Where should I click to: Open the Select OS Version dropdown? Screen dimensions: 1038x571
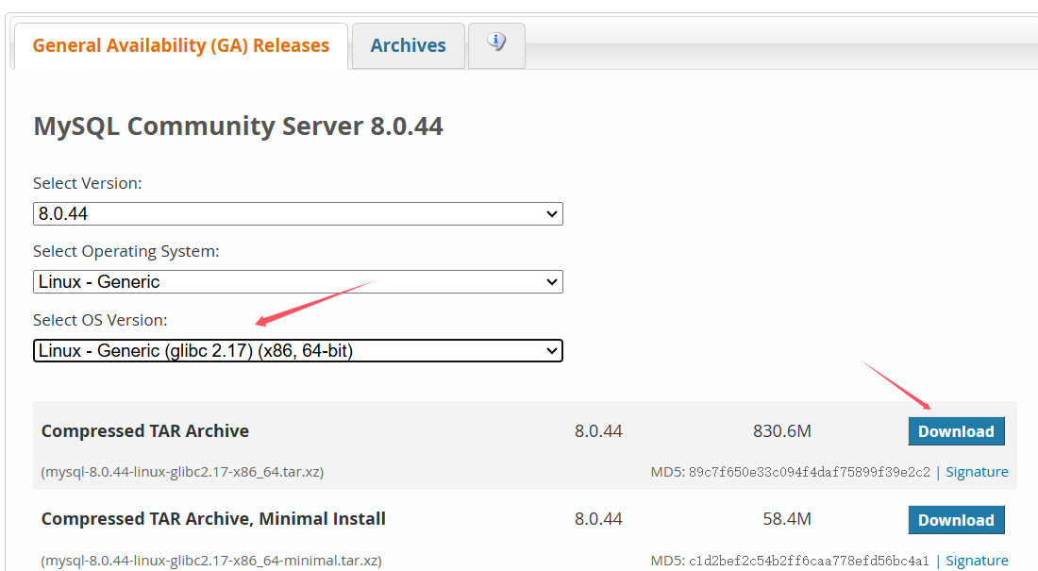tap(298, 350)
